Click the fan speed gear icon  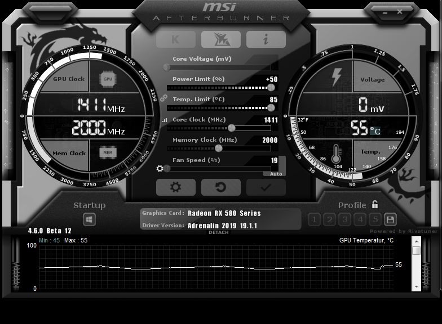click(x=160, y=169)
